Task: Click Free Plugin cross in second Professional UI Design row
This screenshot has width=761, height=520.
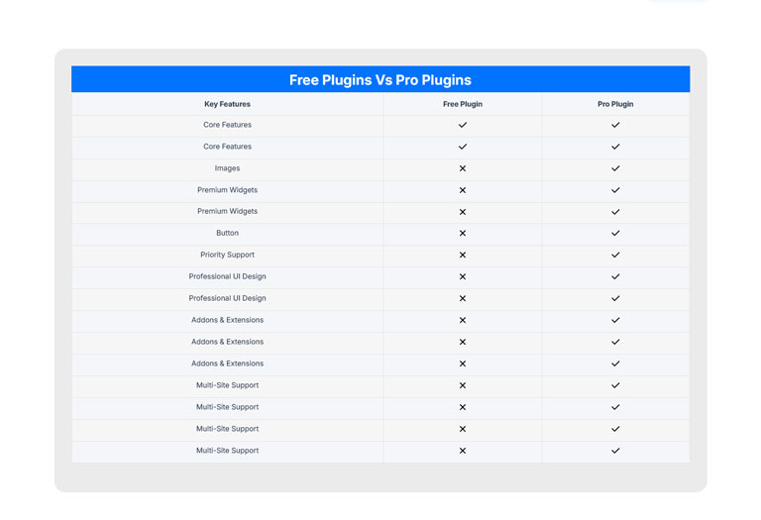Action: [x=463, y=298]
